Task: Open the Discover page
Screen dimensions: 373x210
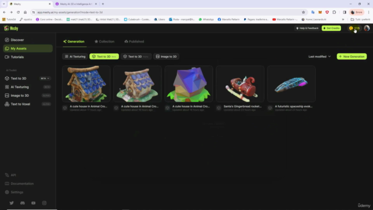Action: pyautogui.click(x=14, y=40)
